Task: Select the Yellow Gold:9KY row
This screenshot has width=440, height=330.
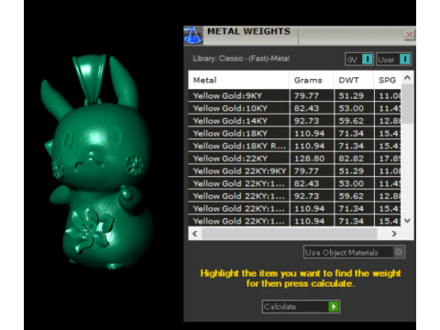Action: coord(295,95)
